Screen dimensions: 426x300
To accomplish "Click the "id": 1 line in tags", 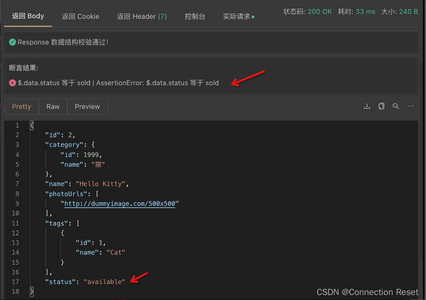I will click(90, 243).
